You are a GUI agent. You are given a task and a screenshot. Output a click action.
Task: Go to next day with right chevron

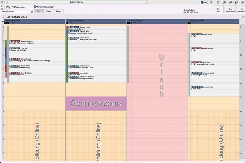243,17
